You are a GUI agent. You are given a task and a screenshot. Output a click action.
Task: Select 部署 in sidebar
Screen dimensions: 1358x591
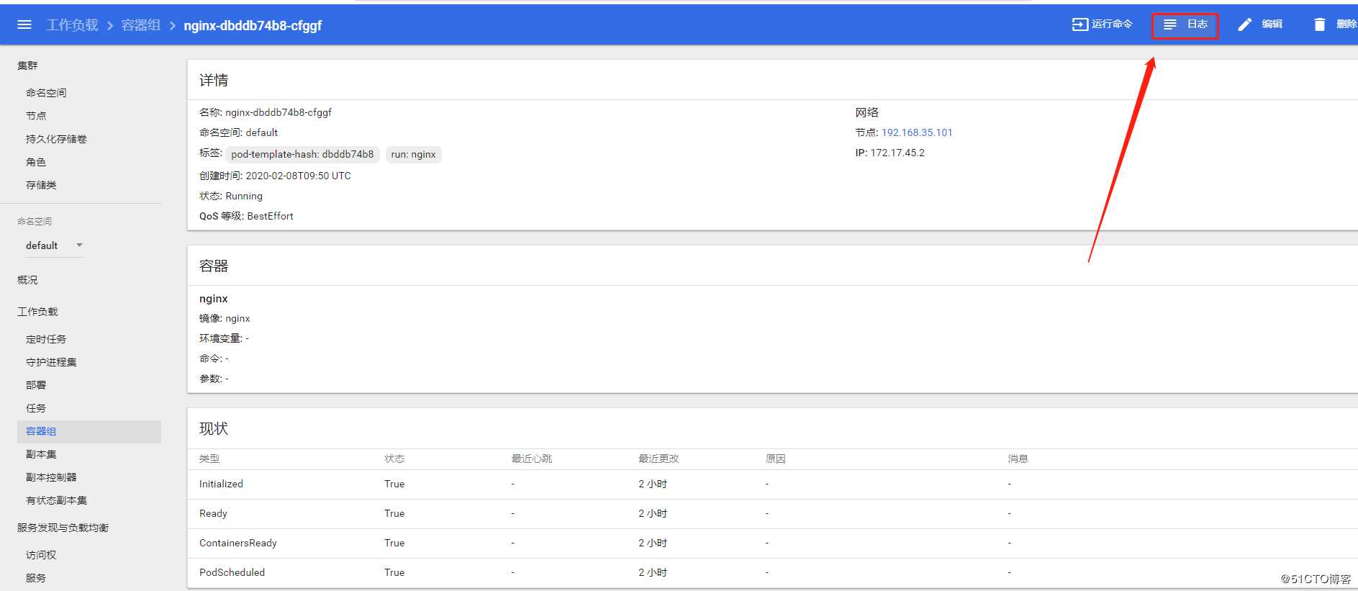pyautogui.click(x=36, y=385)
